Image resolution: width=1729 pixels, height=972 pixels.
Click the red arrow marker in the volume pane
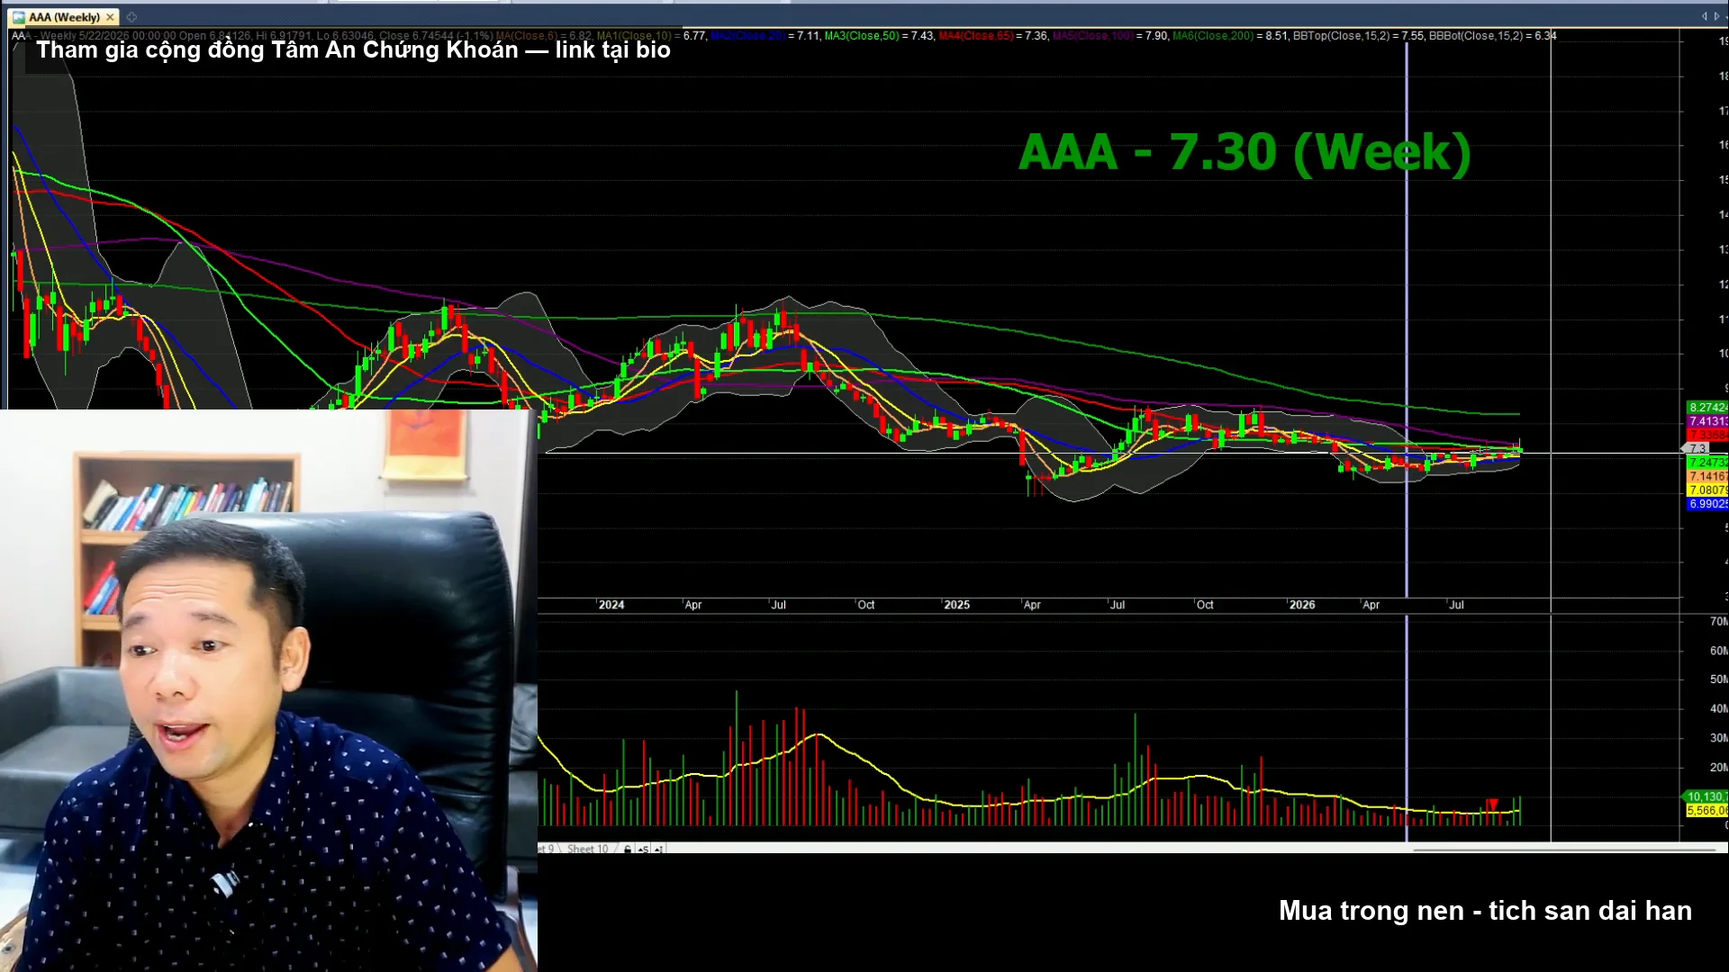(1492, 804)
